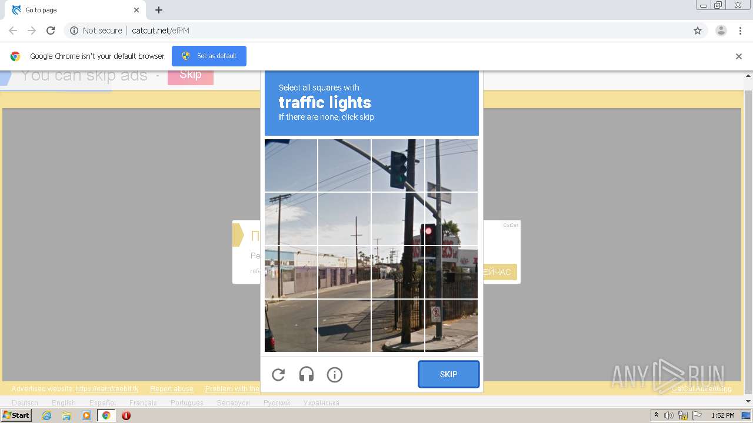This screenshot has width=753, height=423.
Task: Get an audio challenge via headphones icon
Action: [306, 375]
